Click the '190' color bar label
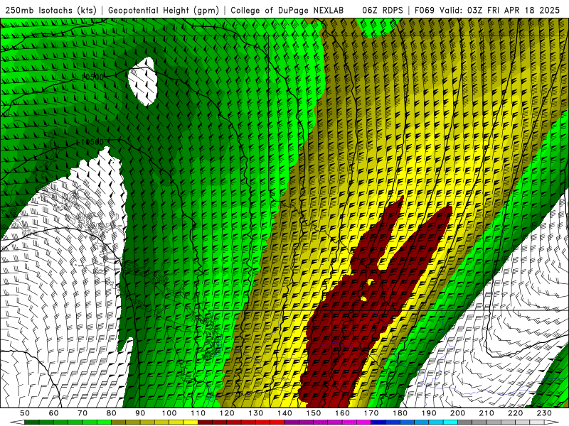 (429, 413)
